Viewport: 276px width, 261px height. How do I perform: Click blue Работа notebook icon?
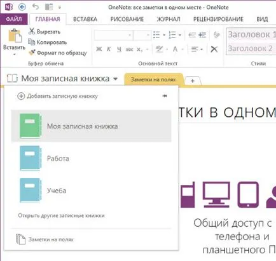click(x=31, y=158)
